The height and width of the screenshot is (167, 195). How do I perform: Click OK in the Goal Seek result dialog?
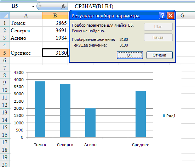click(x=130, y=55)
